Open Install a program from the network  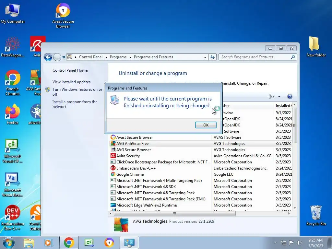coord(75,104)
